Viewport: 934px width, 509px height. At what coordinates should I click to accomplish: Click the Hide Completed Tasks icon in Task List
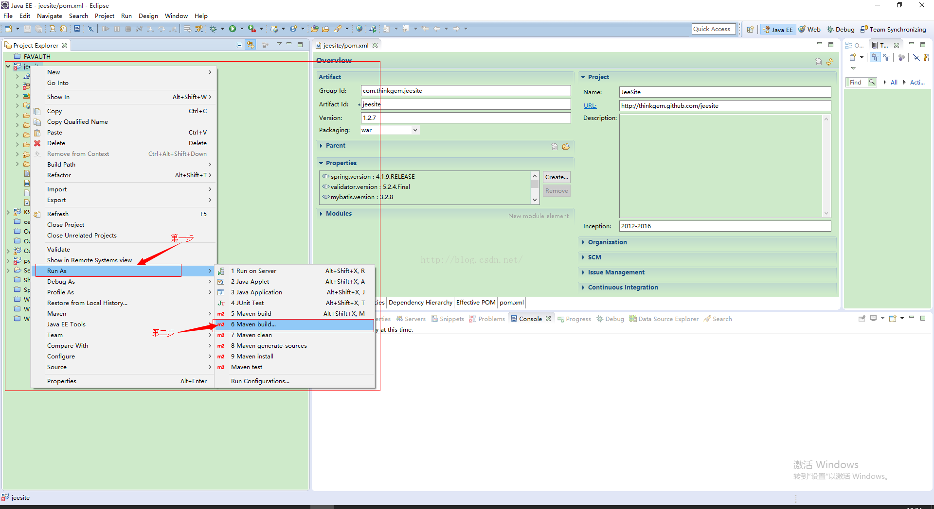(x=916, y=57)
